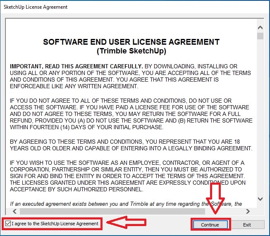Click 'ENFORCEABLE LIKE ANY WRITTEN AGREEMENT.' line
The height and width of the screenshot is (236, 270).
74,86
